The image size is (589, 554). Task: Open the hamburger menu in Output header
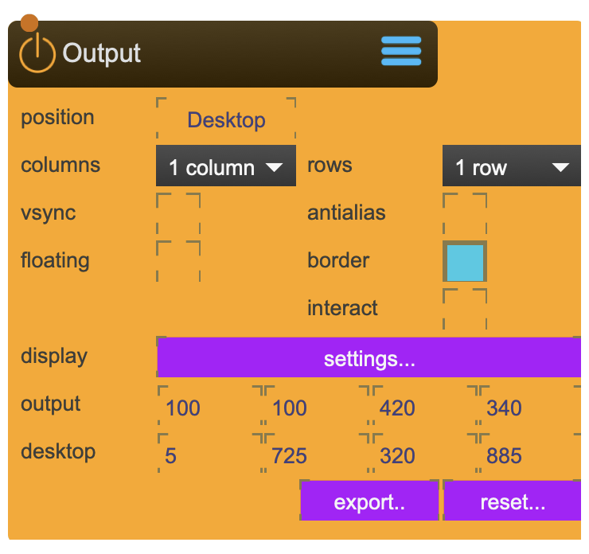[401, 52]
